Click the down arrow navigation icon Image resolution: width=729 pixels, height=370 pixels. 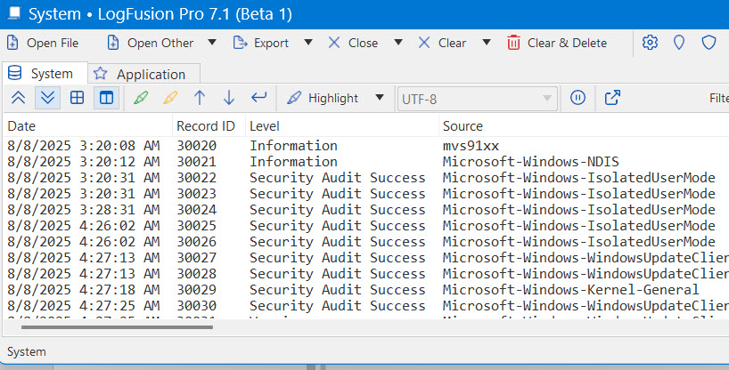[x=229, y=98]
